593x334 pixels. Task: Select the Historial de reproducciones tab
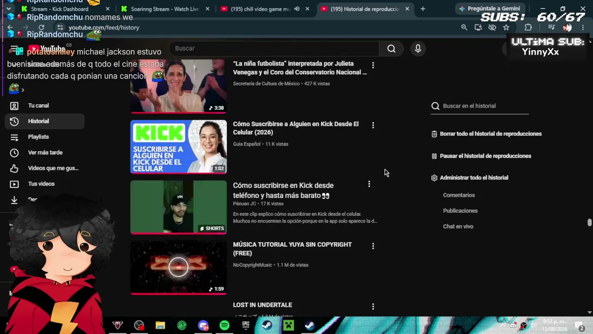365,9
